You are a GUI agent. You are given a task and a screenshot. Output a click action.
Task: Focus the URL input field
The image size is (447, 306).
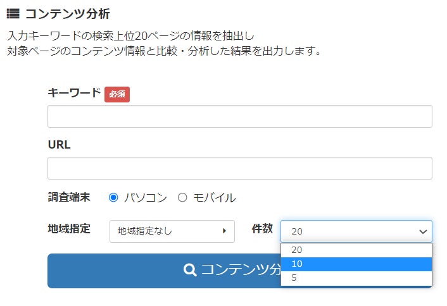tap(239, 168)
